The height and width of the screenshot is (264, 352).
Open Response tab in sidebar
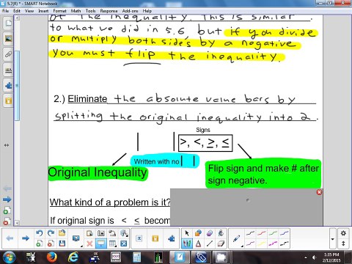pos(8,101)
